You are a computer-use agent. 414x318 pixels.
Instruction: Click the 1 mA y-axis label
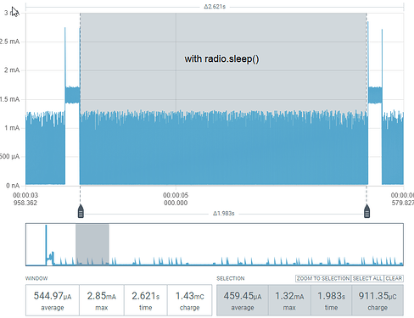[x=12, y=128]
